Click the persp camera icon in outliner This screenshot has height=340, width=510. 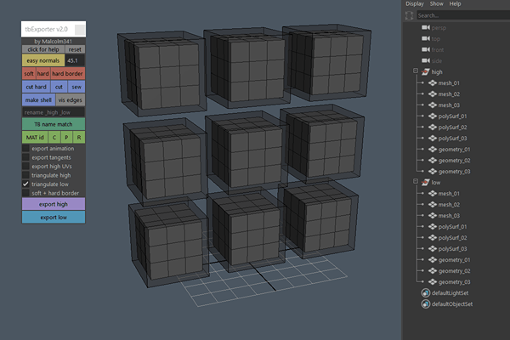426,28
